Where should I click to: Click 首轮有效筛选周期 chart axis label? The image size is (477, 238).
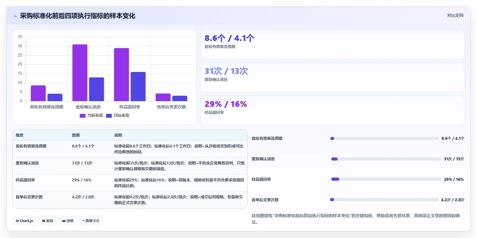pyautogui.click(x=46, y=107)
